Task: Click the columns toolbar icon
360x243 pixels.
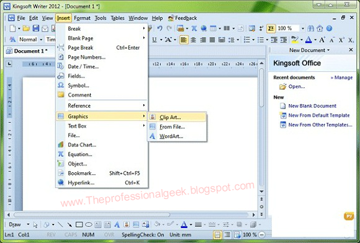Action: pyautogui.click(x=227, y=29)
